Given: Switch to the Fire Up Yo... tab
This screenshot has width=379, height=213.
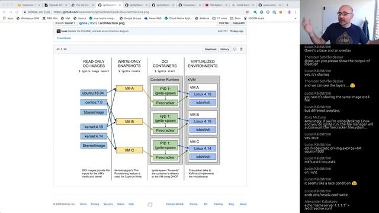Looking at the screenshot, I should [82, 5].
